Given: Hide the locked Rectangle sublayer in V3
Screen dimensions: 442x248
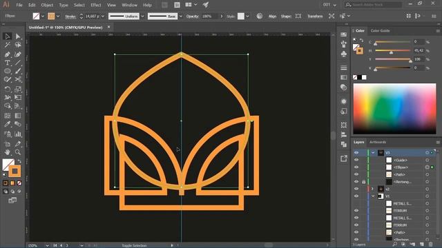Looking at the screenshot, I should pyautogui.click(x=356, y=182).
